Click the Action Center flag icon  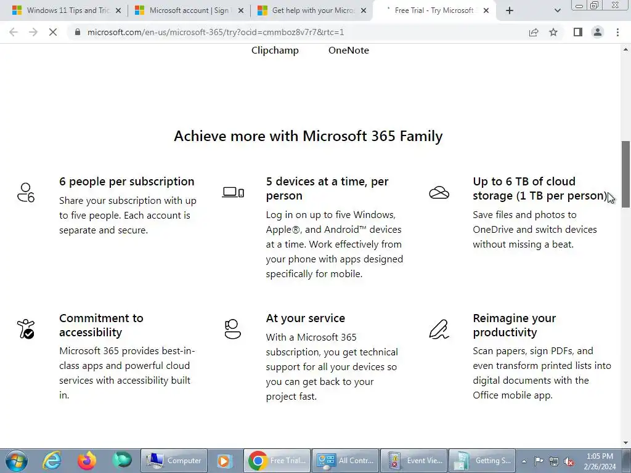pos(539,461)
